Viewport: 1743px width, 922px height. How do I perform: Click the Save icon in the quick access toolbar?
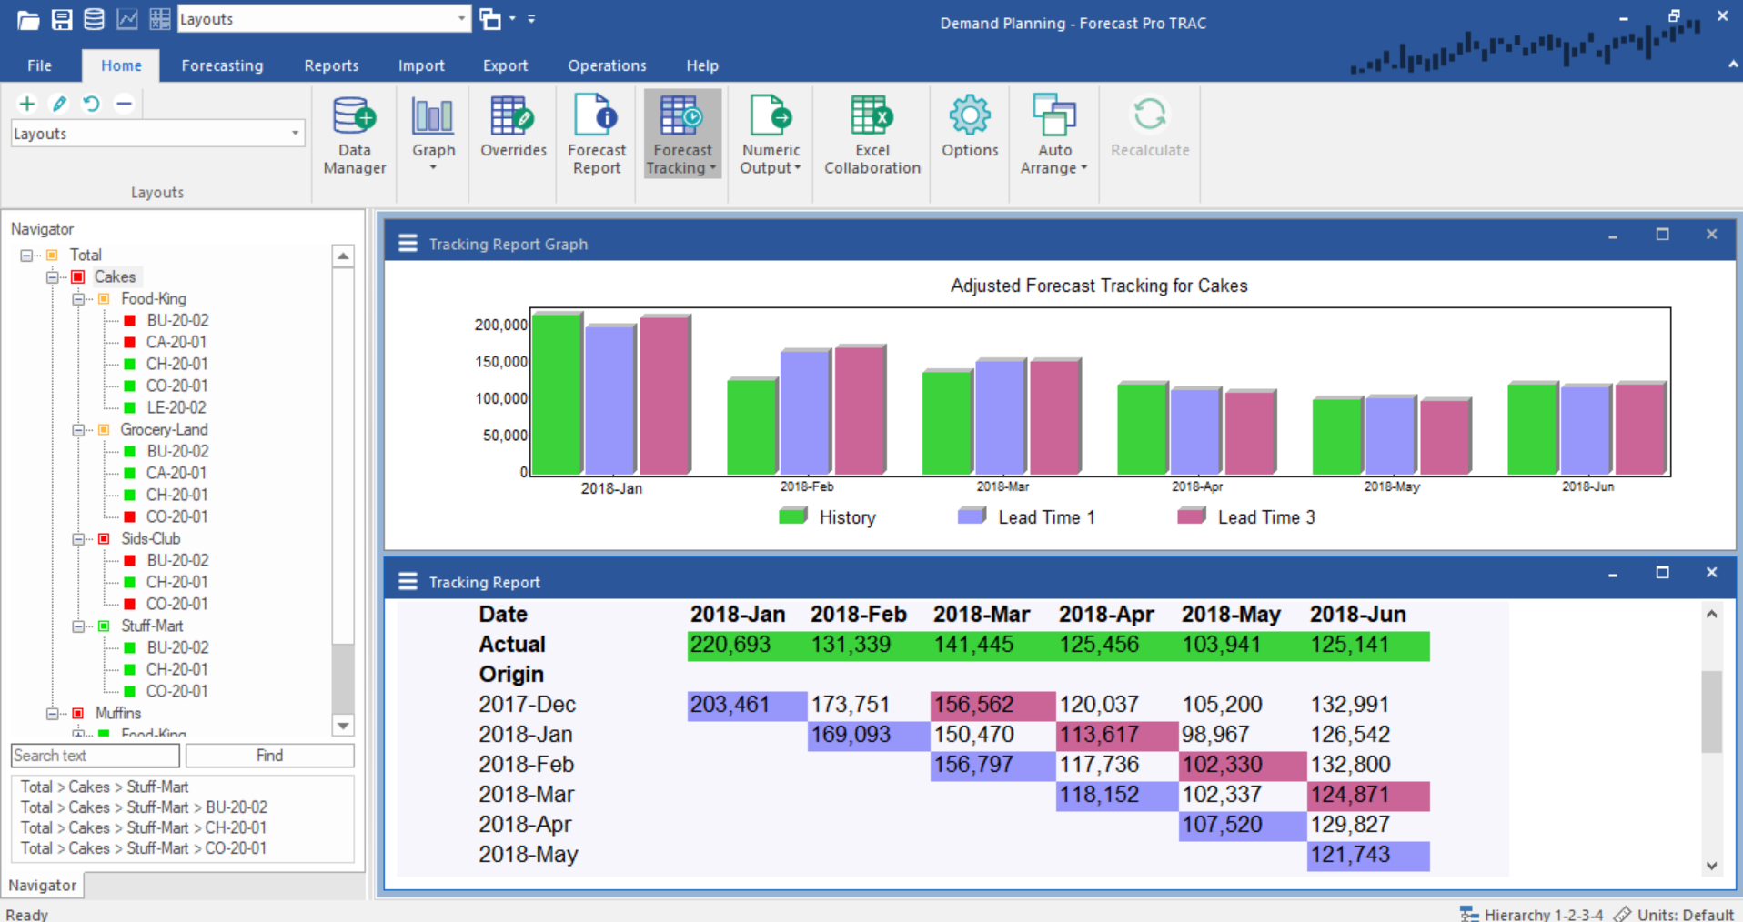tap(61, 18)
